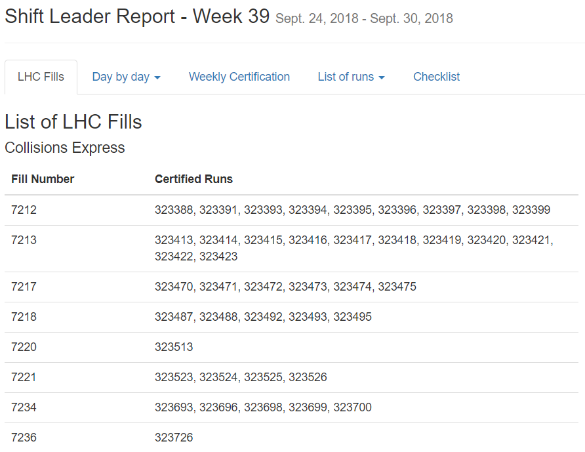Click the Shift Leader Report Week 39 title
The image size is (585, 452).
pyautogui.click(x=137, y=16)
